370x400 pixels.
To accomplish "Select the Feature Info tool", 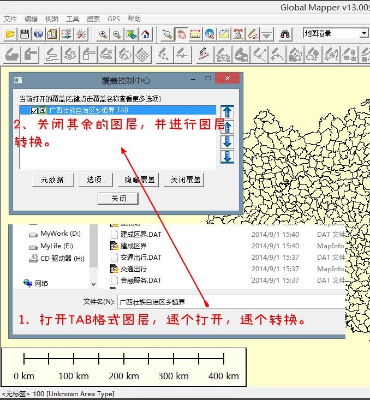I will (x=210, y=34).
